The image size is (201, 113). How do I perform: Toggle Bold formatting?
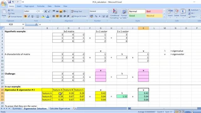[25, 16]
